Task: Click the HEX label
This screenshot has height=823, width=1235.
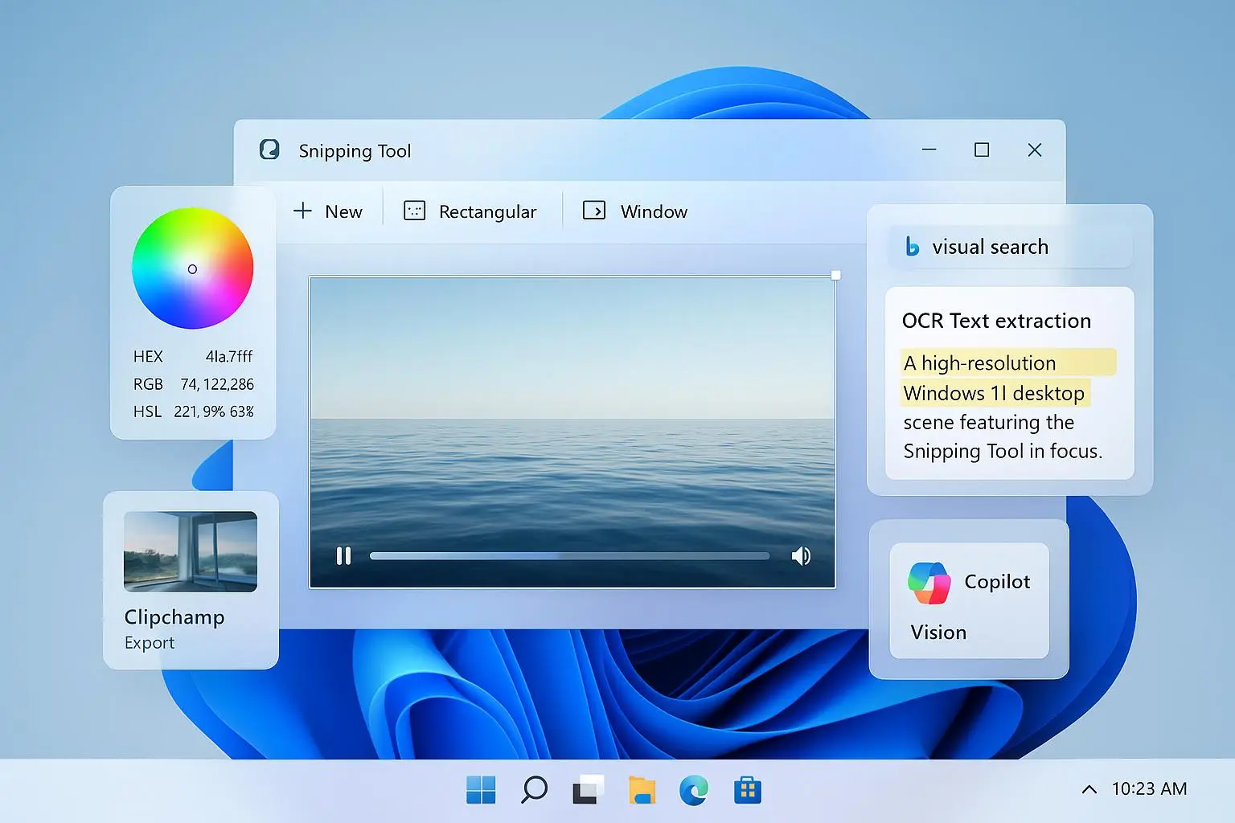Action: [x=148, y=356]
